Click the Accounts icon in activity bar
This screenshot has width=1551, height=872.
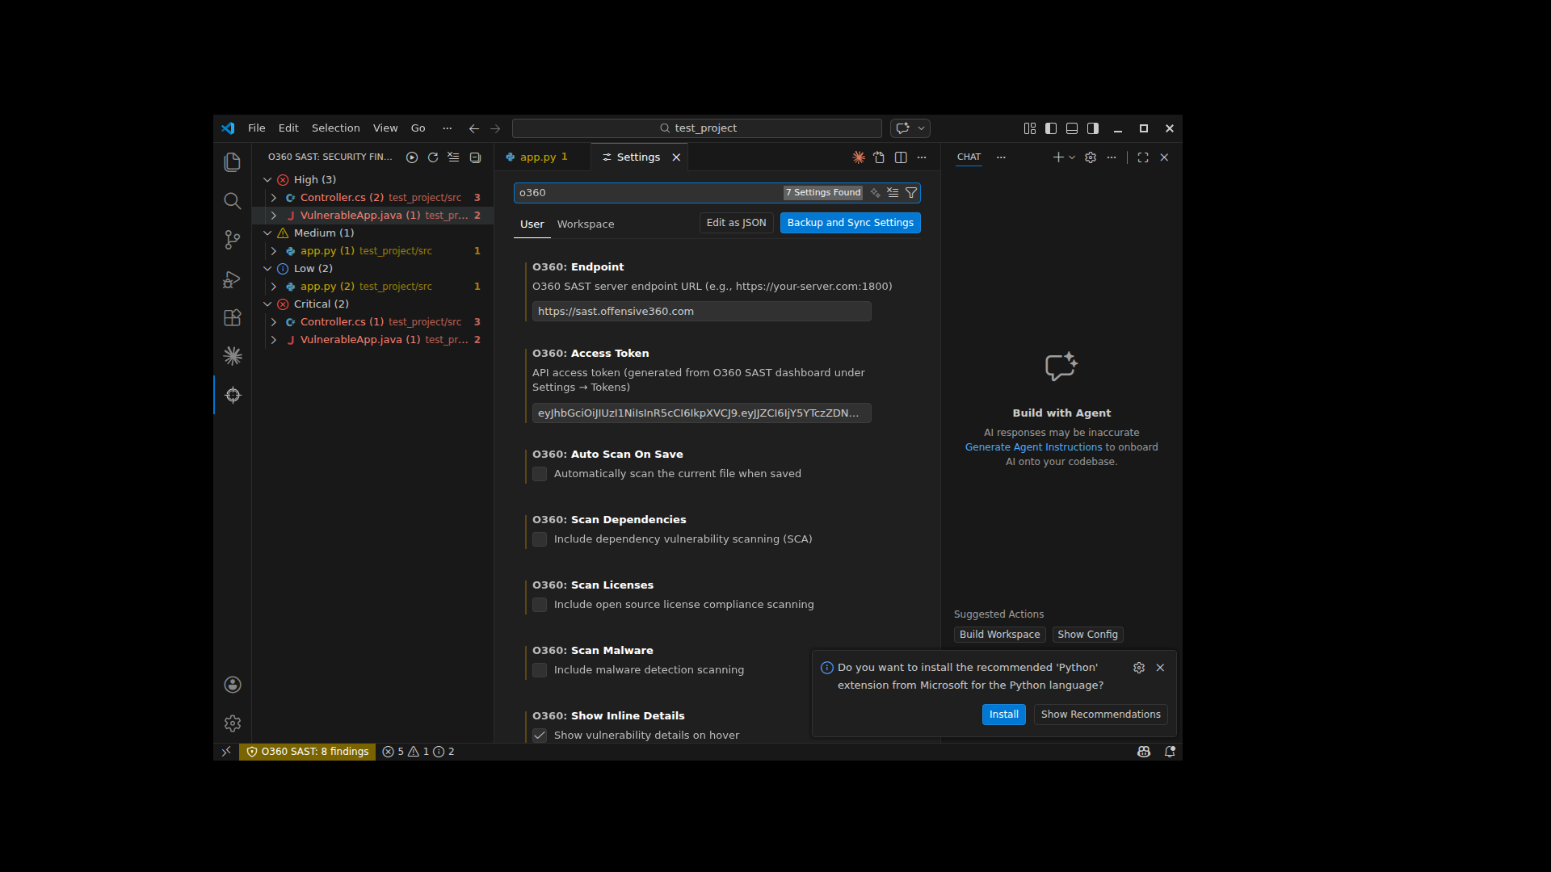click(232, 684)
